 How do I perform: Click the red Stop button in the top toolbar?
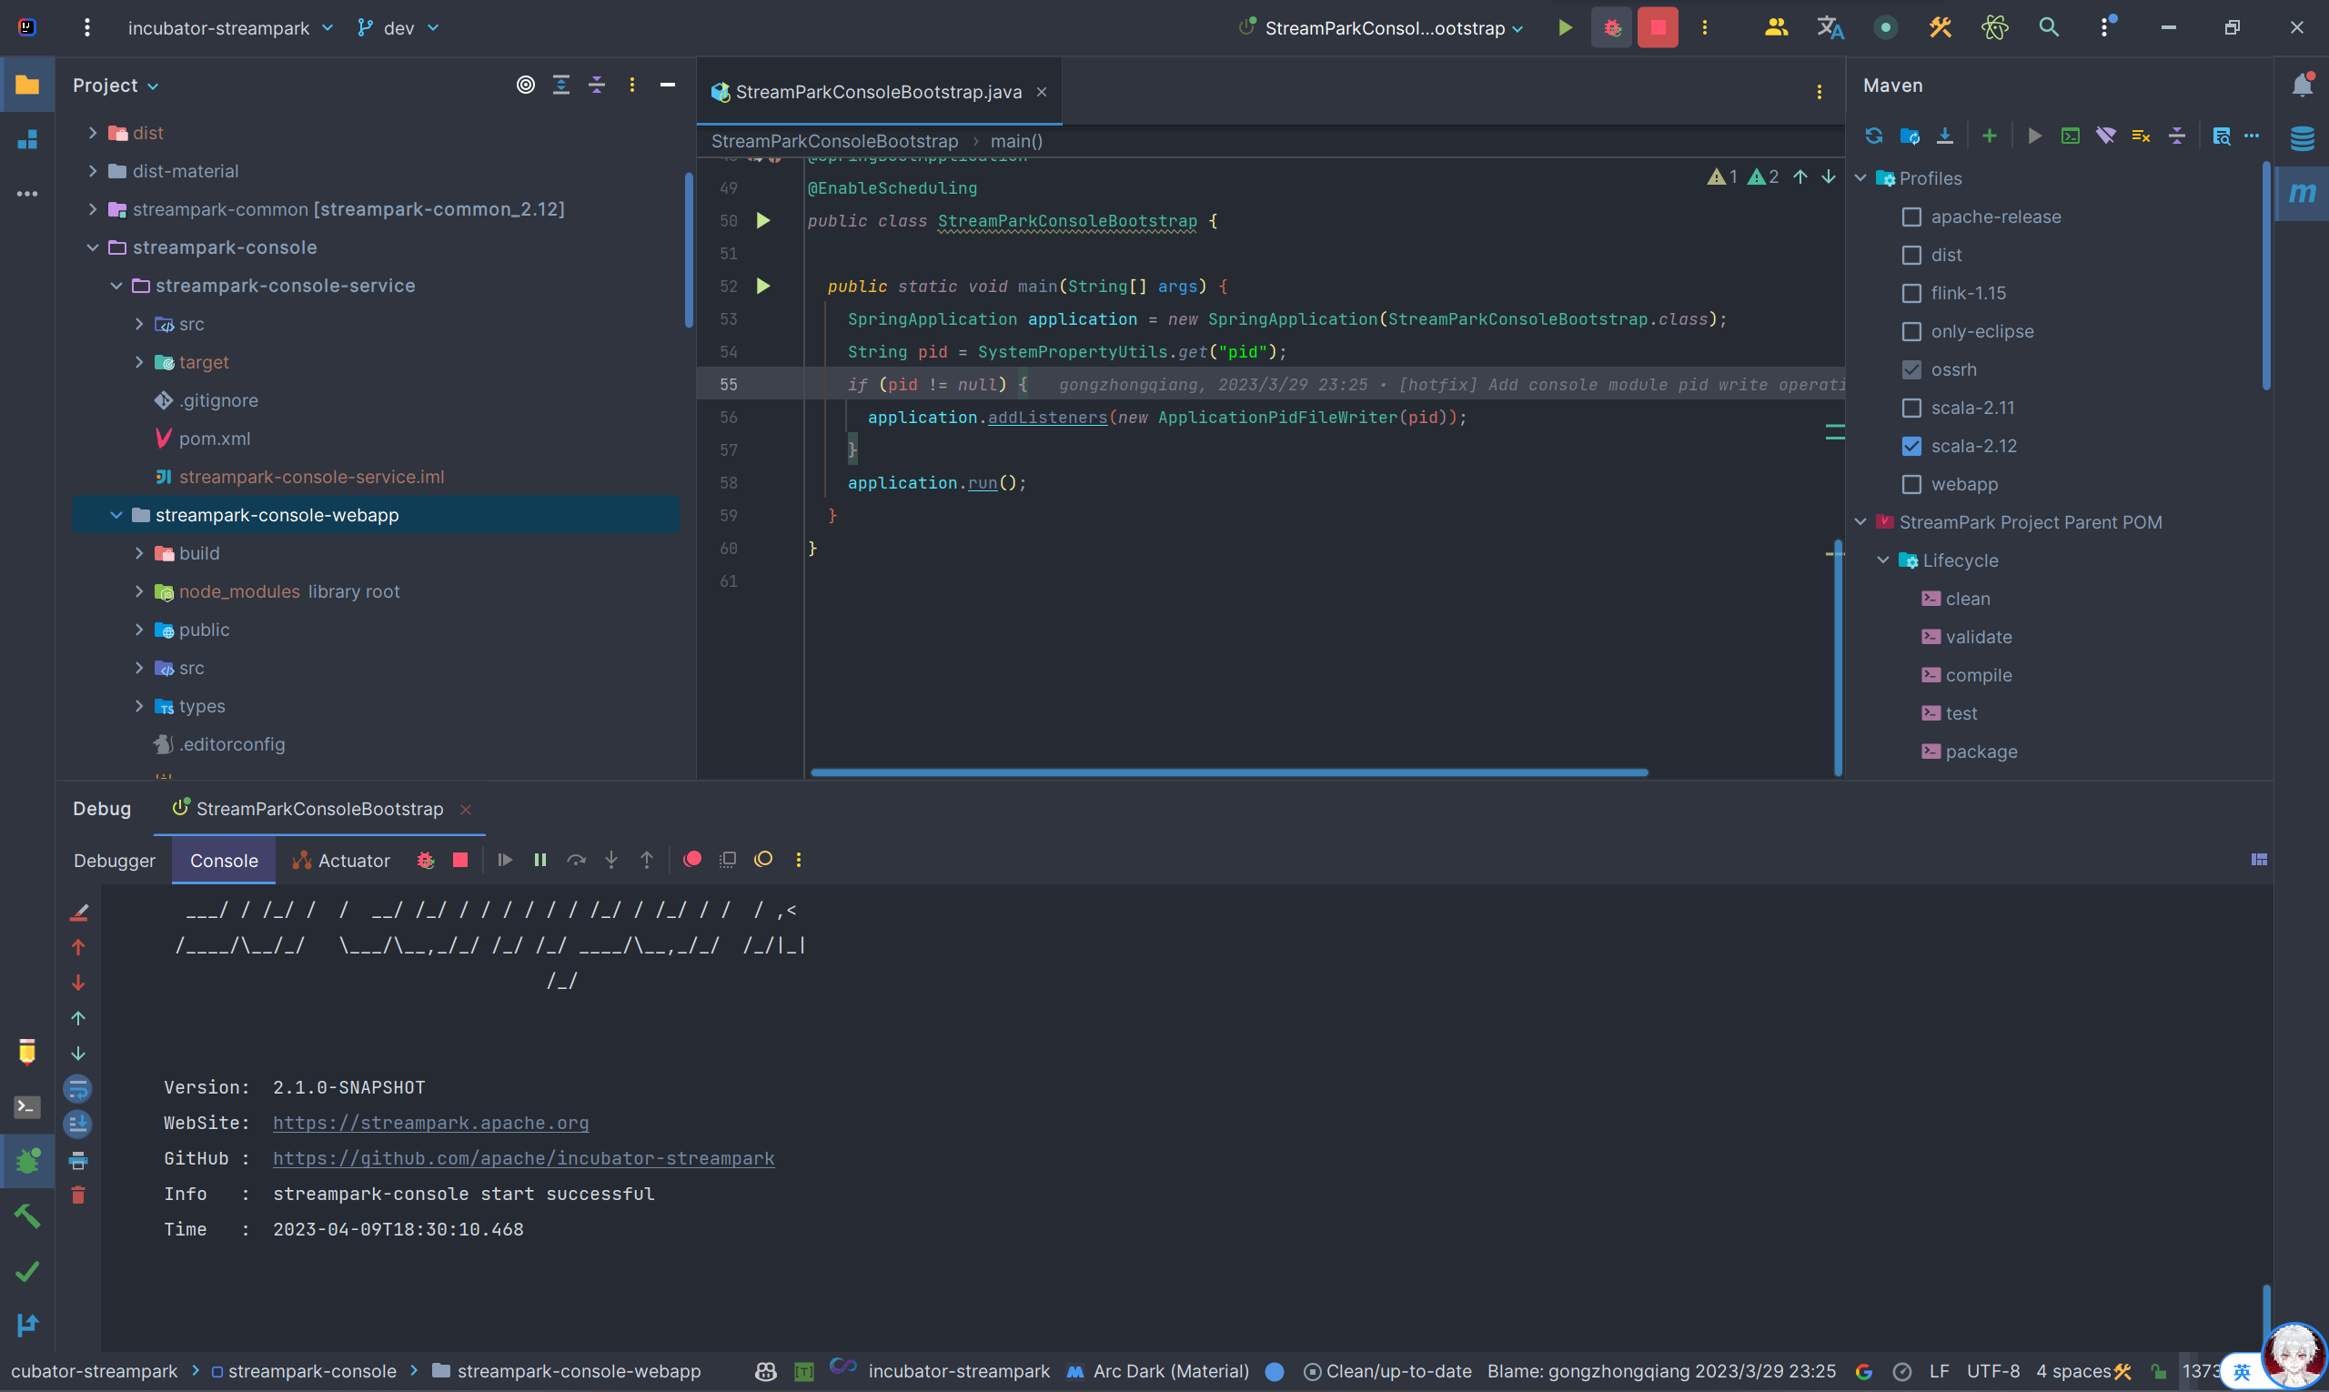[1658, 28]
